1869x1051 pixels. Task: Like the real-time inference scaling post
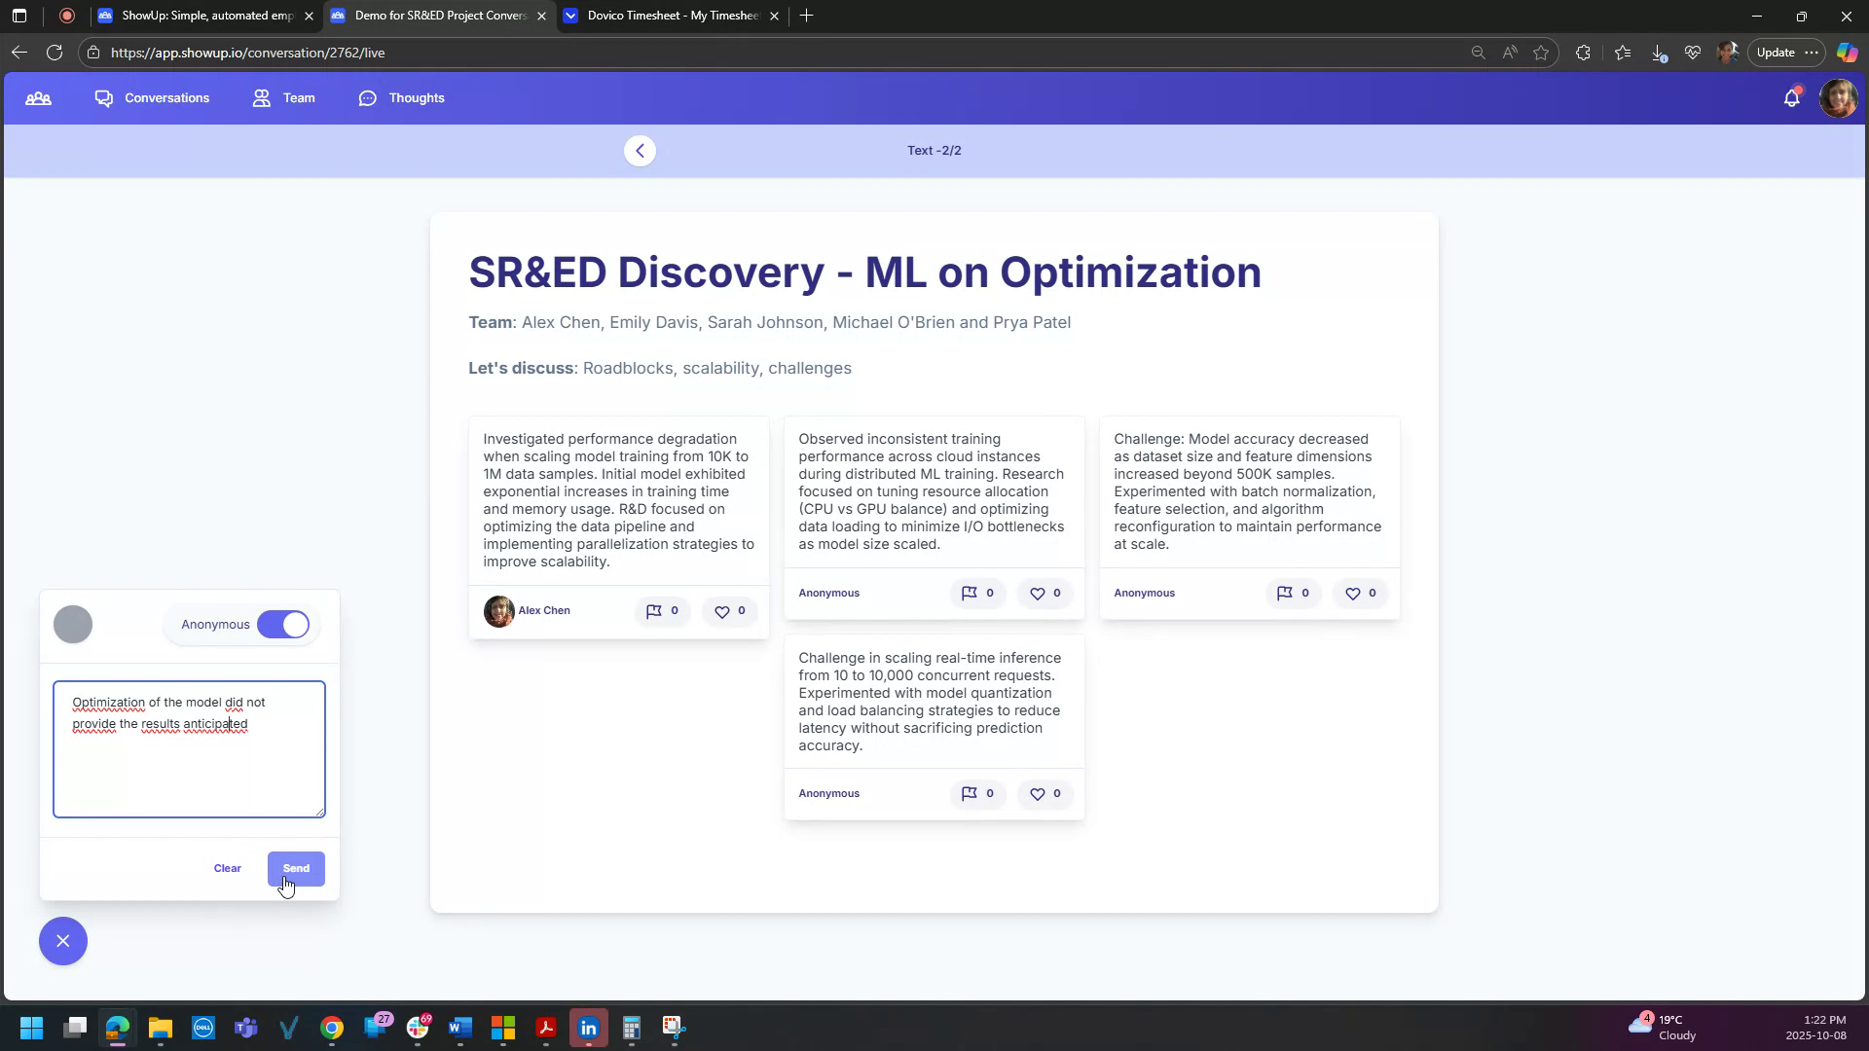[1044, 794]
